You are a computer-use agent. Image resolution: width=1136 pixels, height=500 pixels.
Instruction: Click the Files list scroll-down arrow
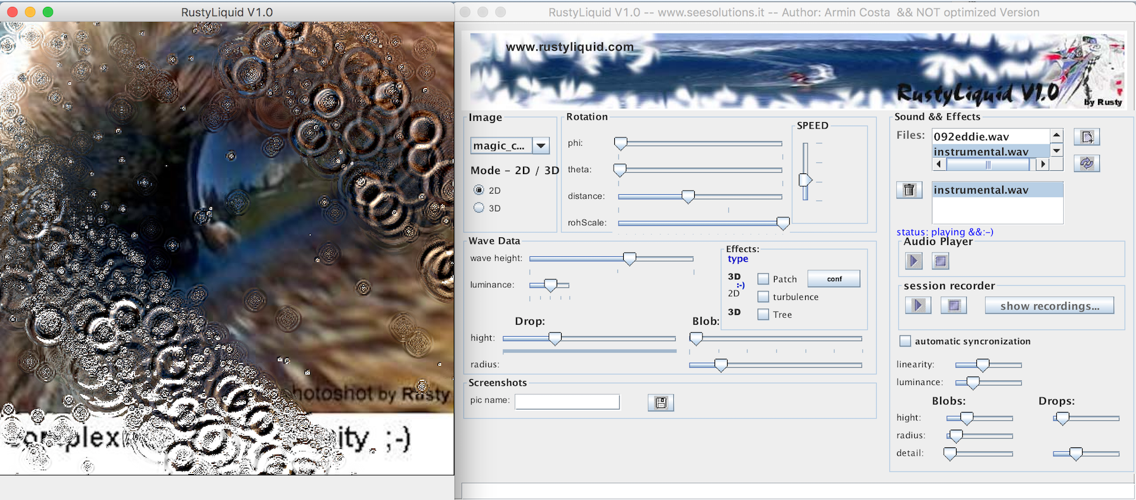click(x=1056, y=151)
